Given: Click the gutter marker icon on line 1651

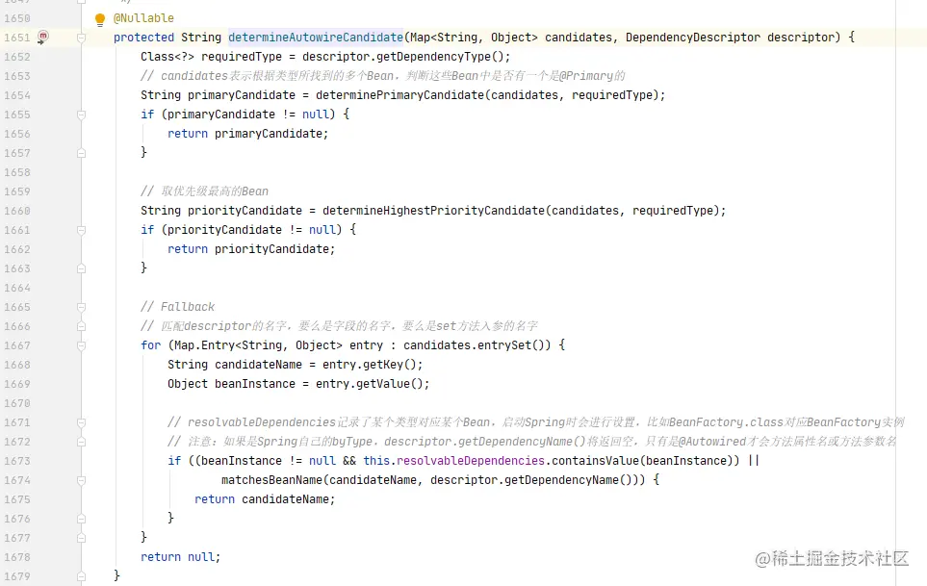Looking at the screenshot, I should coord(43,38).
